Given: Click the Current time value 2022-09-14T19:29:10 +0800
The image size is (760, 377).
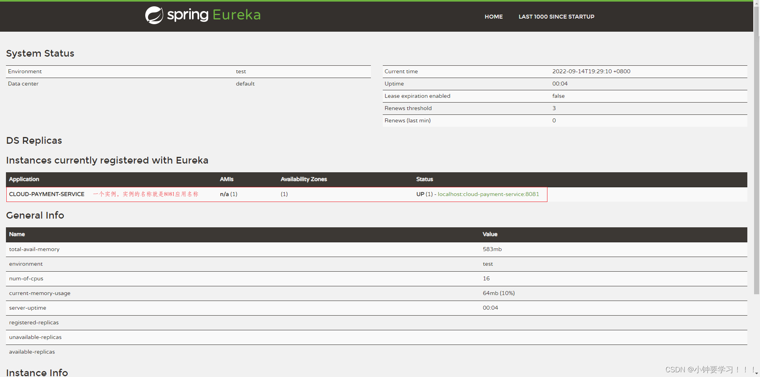Looking at the screenshot, I should (591, 71).
